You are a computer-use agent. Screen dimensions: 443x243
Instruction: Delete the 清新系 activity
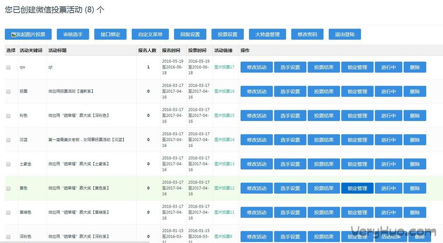point(415,91)
